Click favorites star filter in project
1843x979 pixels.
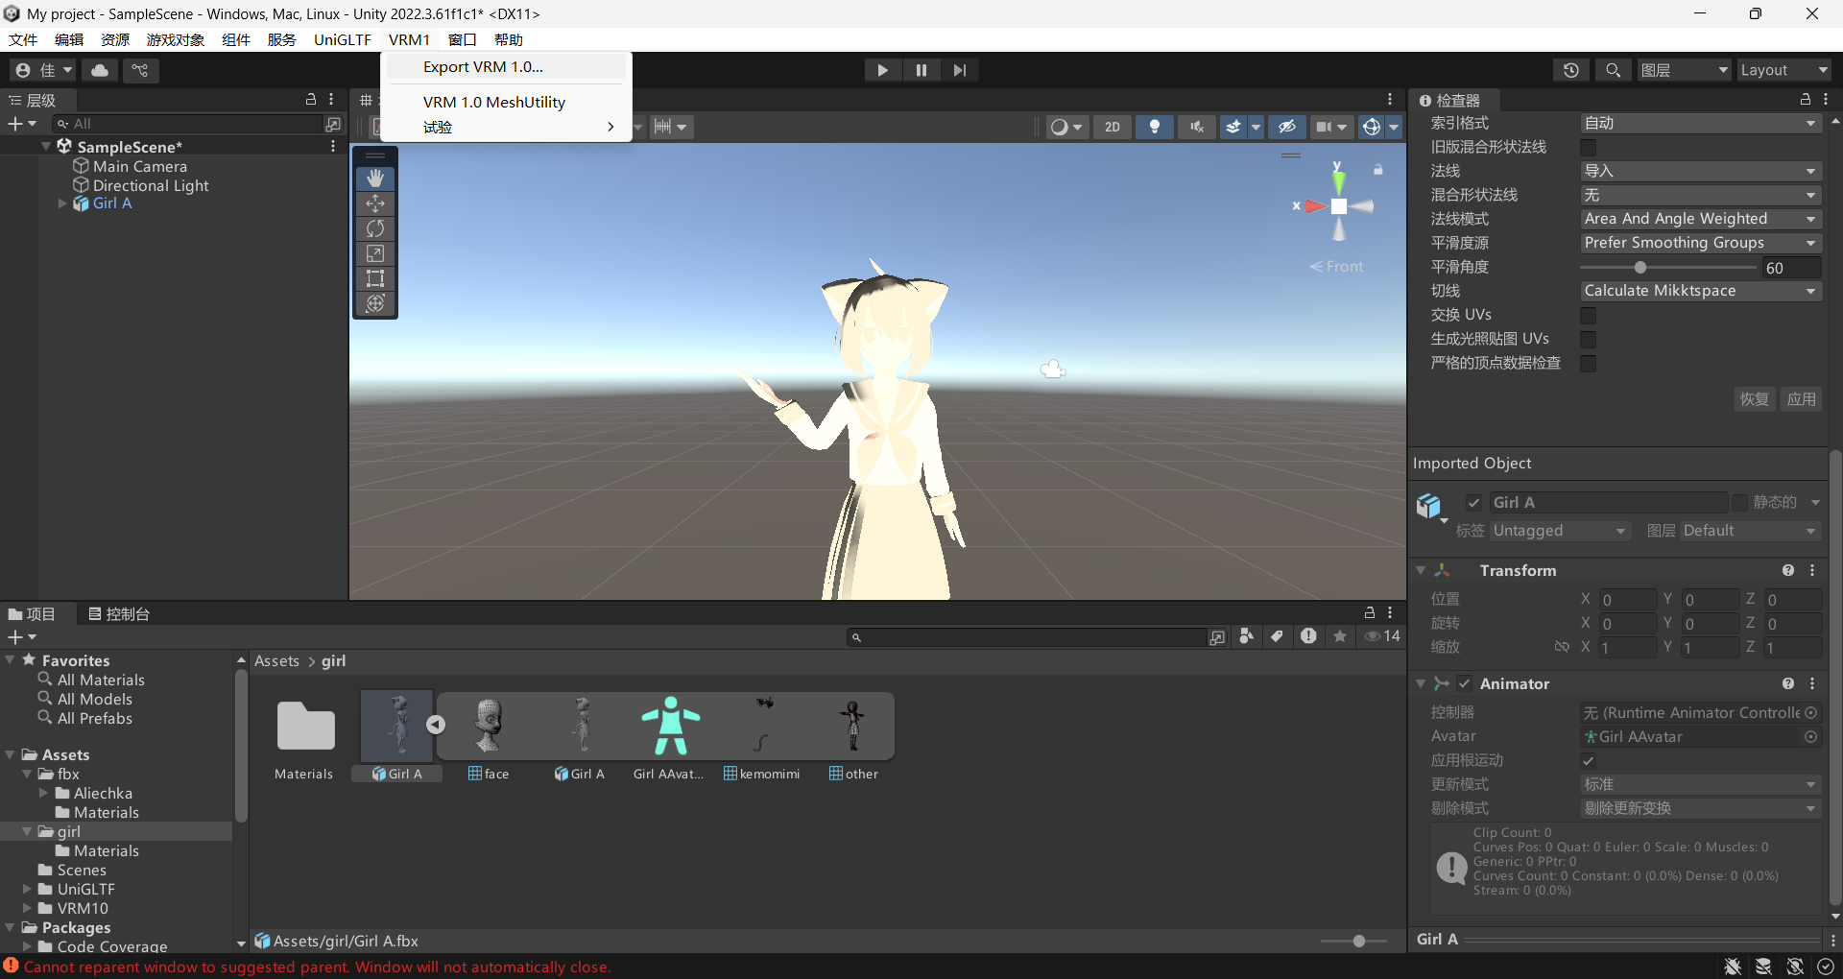coord(1340,636)
